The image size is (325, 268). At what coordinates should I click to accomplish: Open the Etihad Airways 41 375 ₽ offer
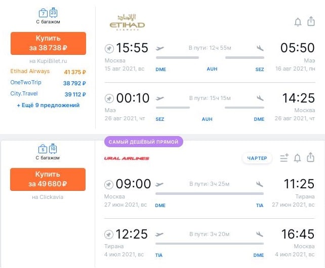[x=48, y=72]
